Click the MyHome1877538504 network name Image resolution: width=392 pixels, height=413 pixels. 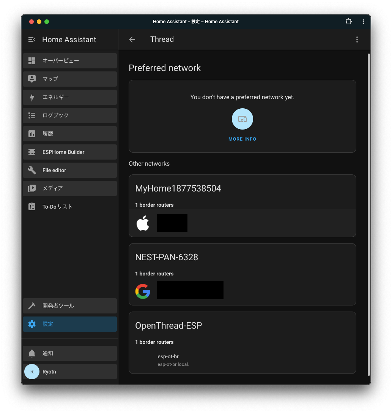pos(178,188)
